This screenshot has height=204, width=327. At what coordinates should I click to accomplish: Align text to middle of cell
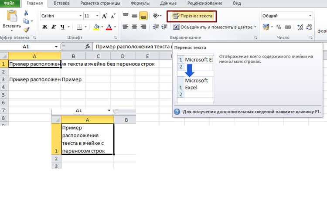(135, 16)
